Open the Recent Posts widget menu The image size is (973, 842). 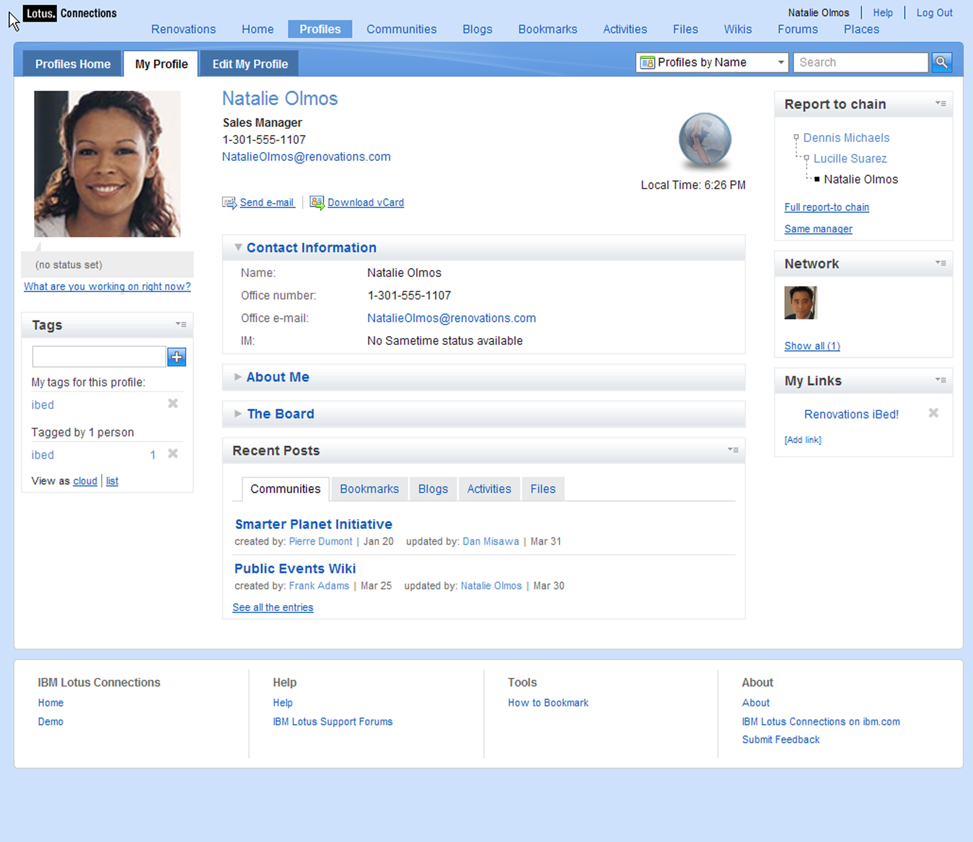click(x=733, y=450)
